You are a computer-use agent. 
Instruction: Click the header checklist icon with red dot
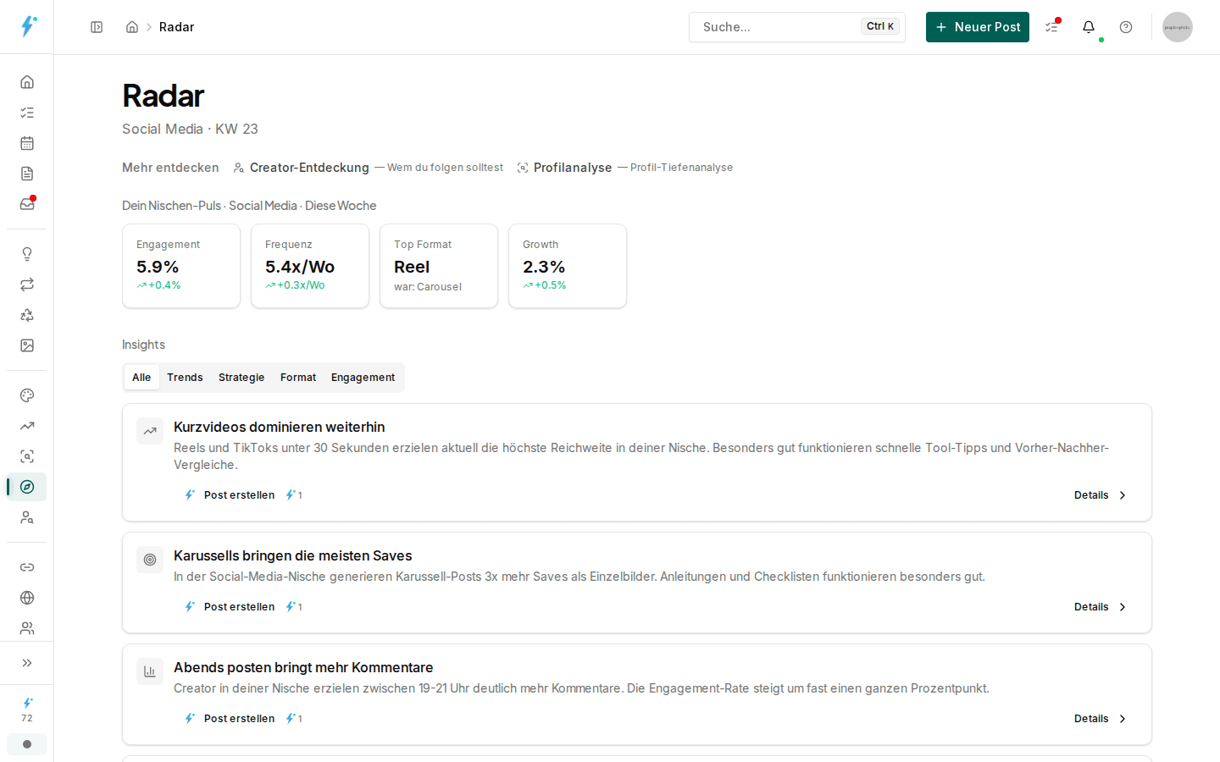(x=1052, y=27)
